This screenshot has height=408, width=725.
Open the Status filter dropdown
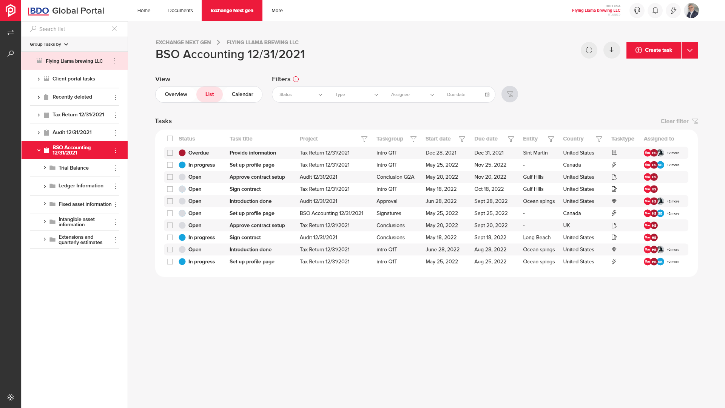(301, 94)
